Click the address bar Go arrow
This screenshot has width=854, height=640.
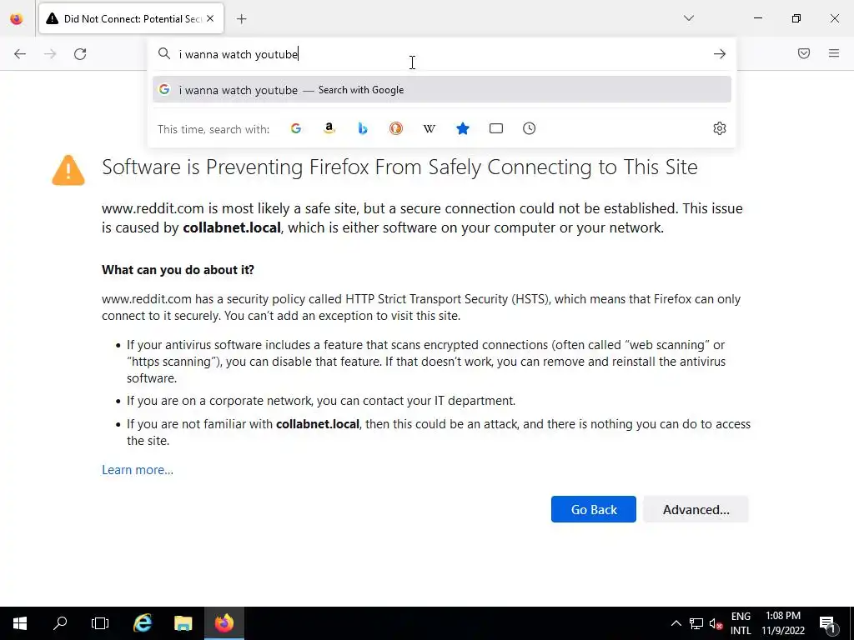coord(720,54)
